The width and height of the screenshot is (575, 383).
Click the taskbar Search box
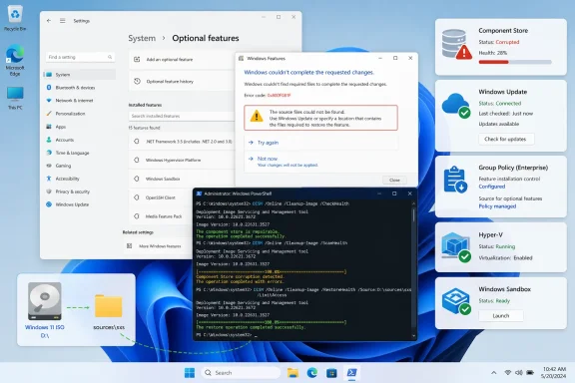[x=241, y=373]
